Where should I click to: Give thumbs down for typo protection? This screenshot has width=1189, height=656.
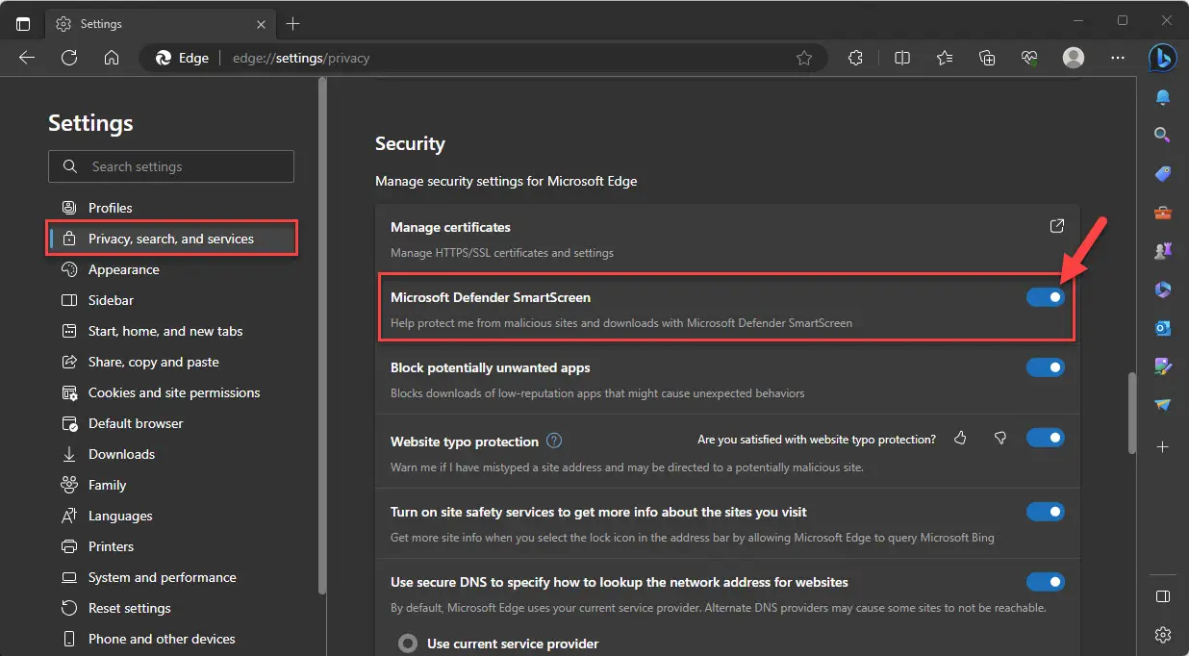pos(1000,439)
